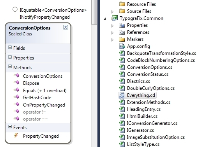198x147 pixels.
Task: Collapse the TypograFix.Common project node
Action: click(105, 19)
